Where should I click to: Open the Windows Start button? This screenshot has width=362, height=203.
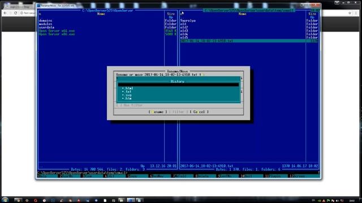pos(5,200)
